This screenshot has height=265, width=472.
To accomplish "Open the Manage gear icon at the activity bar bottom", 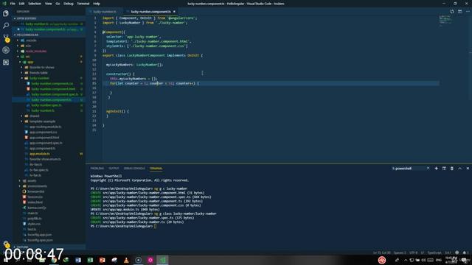I will (6, 244).
